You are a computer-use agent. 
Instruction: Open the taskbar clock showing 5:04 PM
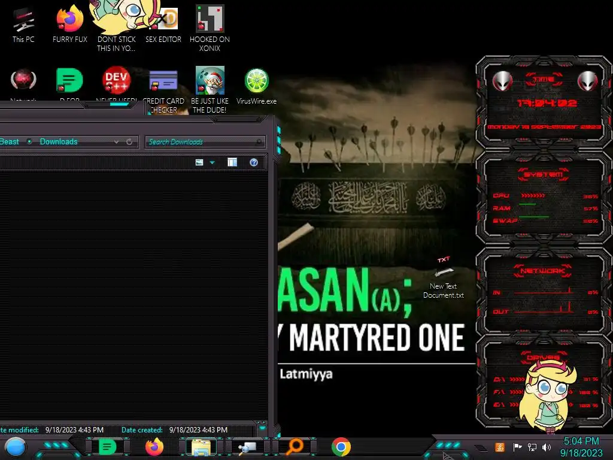click(581, 447)
